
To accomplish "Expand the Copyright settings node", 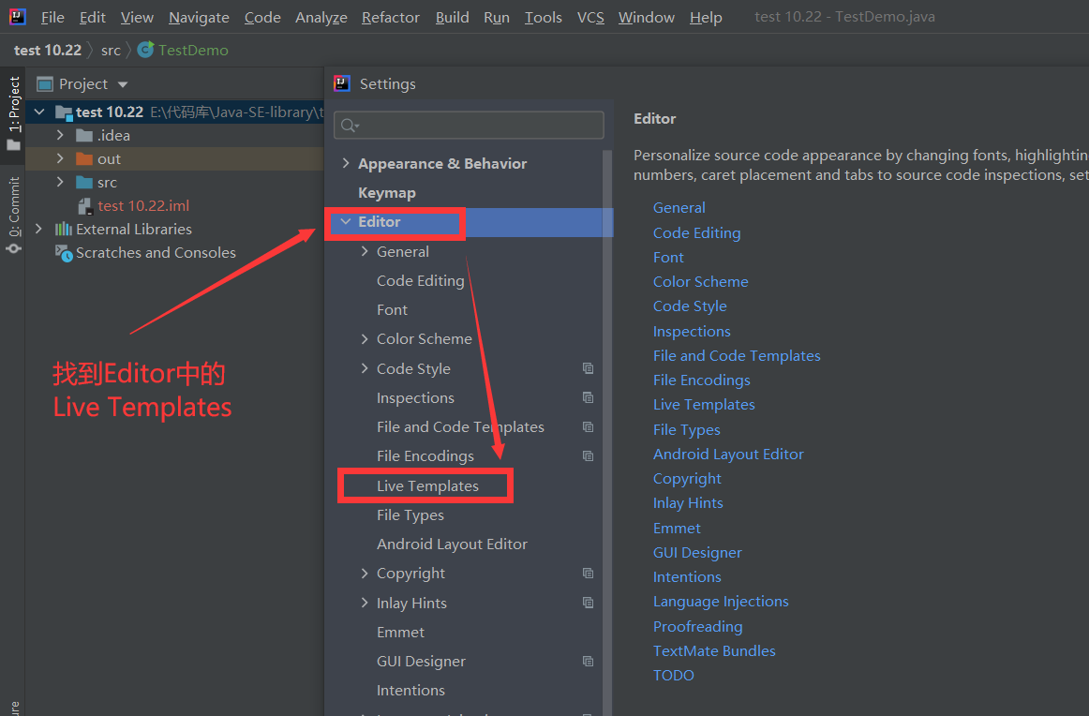I will (x=365, y=573).
